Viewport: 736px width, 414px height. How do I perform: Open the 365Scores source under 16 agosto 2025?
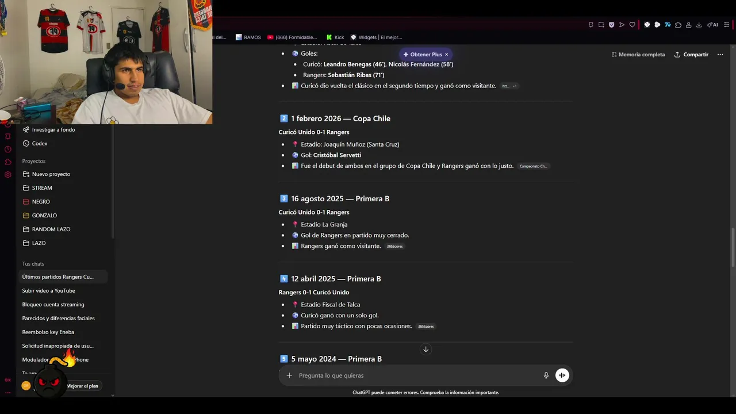click(394, 247)
